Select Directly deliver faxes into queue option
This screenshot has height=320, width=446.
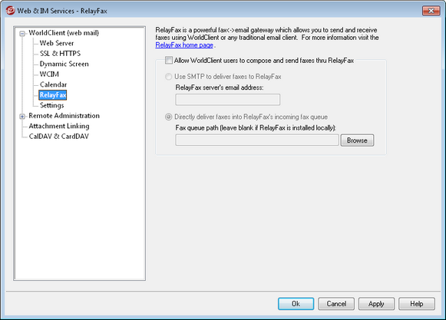point(169,117)
